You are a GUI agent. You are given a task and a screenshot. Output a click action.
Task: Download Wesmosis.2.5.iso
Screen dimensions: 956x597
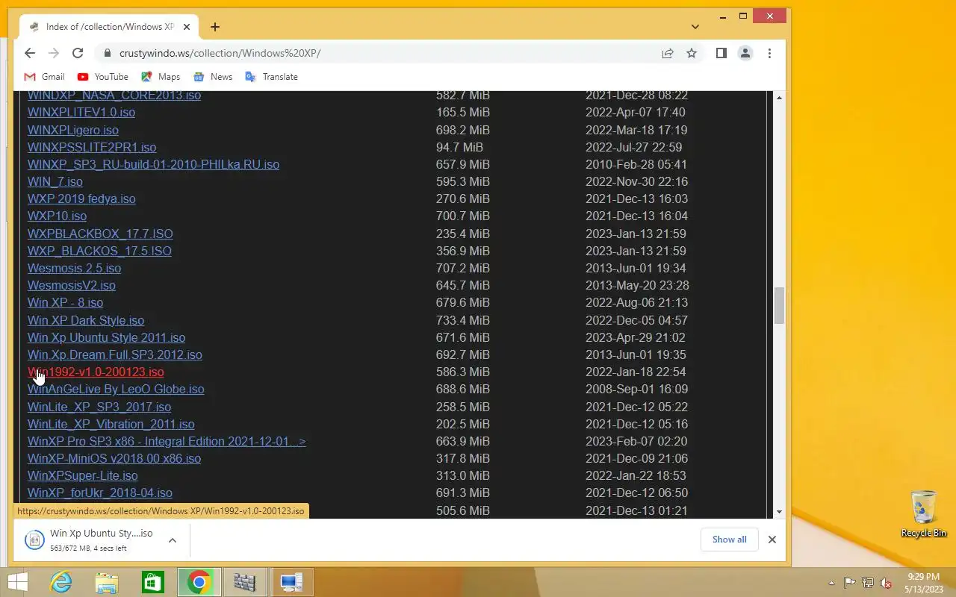(74, 268)
